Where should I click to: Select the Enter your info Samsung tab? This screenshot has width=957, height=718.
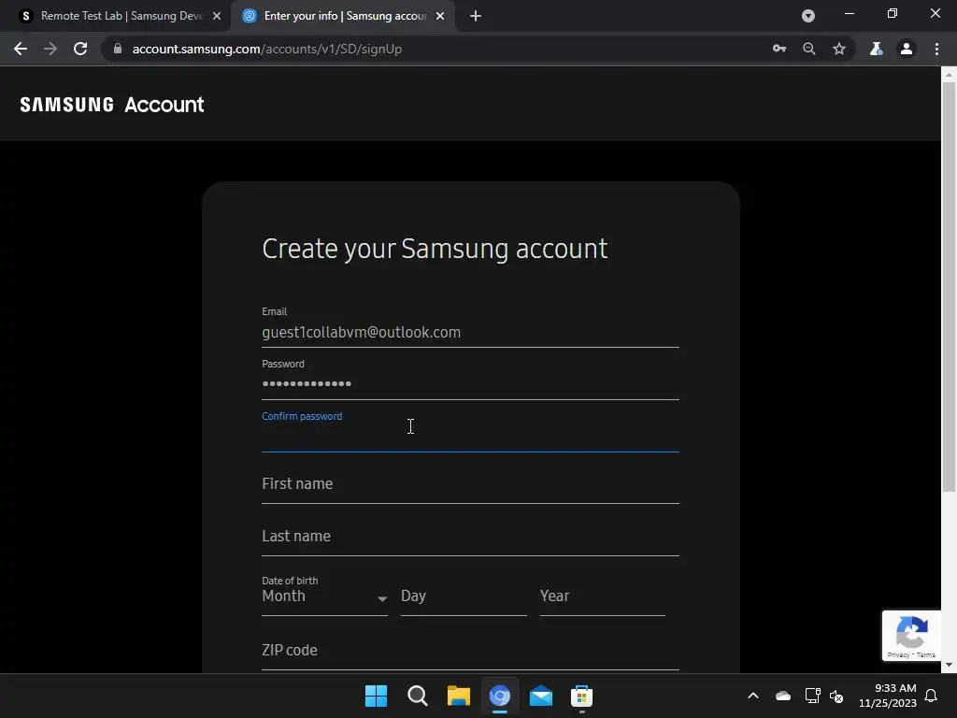pyautogui.click(x=342, y=16)
